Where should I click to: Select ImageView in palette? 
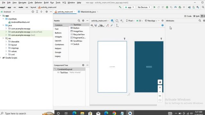78,31
